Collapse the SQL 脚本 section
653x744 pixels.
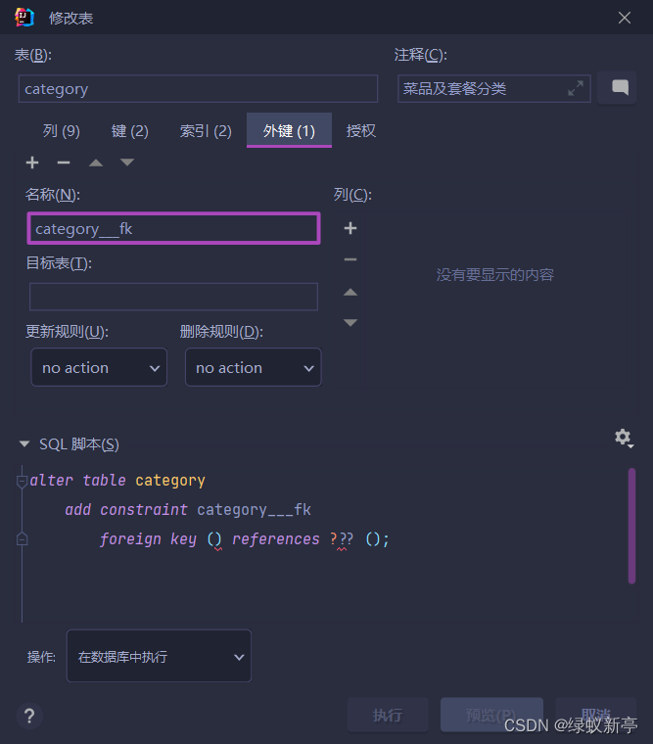[x=24, y=444]
